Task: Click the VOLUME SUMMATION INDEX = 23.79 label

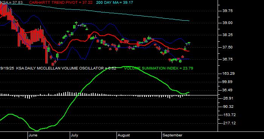Action: coord(158,68)
